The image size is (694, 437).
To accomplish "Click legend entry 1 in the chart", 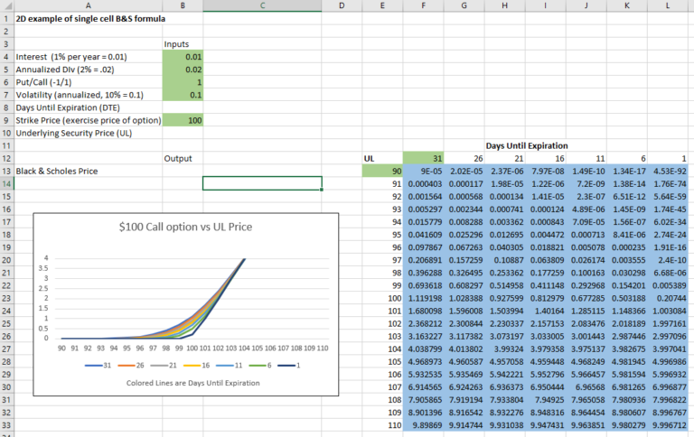I will click(289, 366).
